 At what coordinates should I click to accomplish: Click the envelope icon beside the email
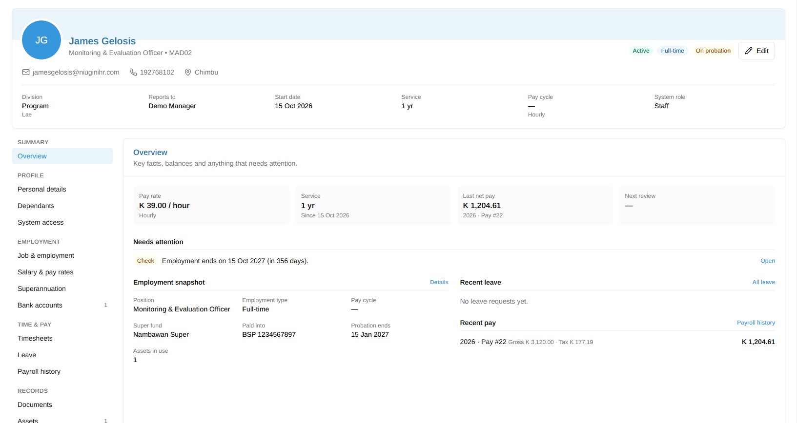point(26,72)
